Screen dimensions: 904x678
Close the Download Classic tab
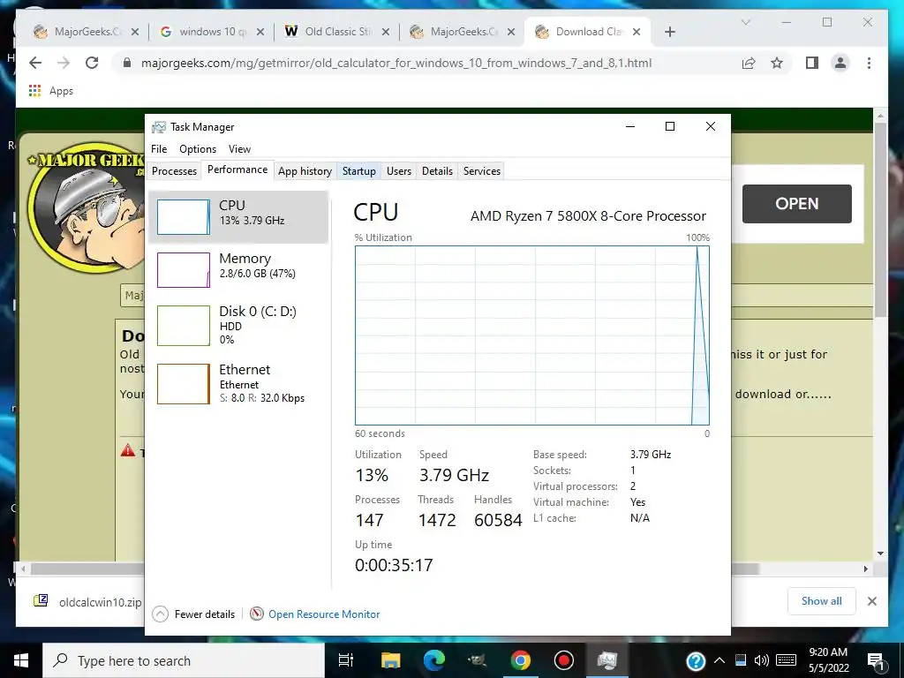(637, 32)
